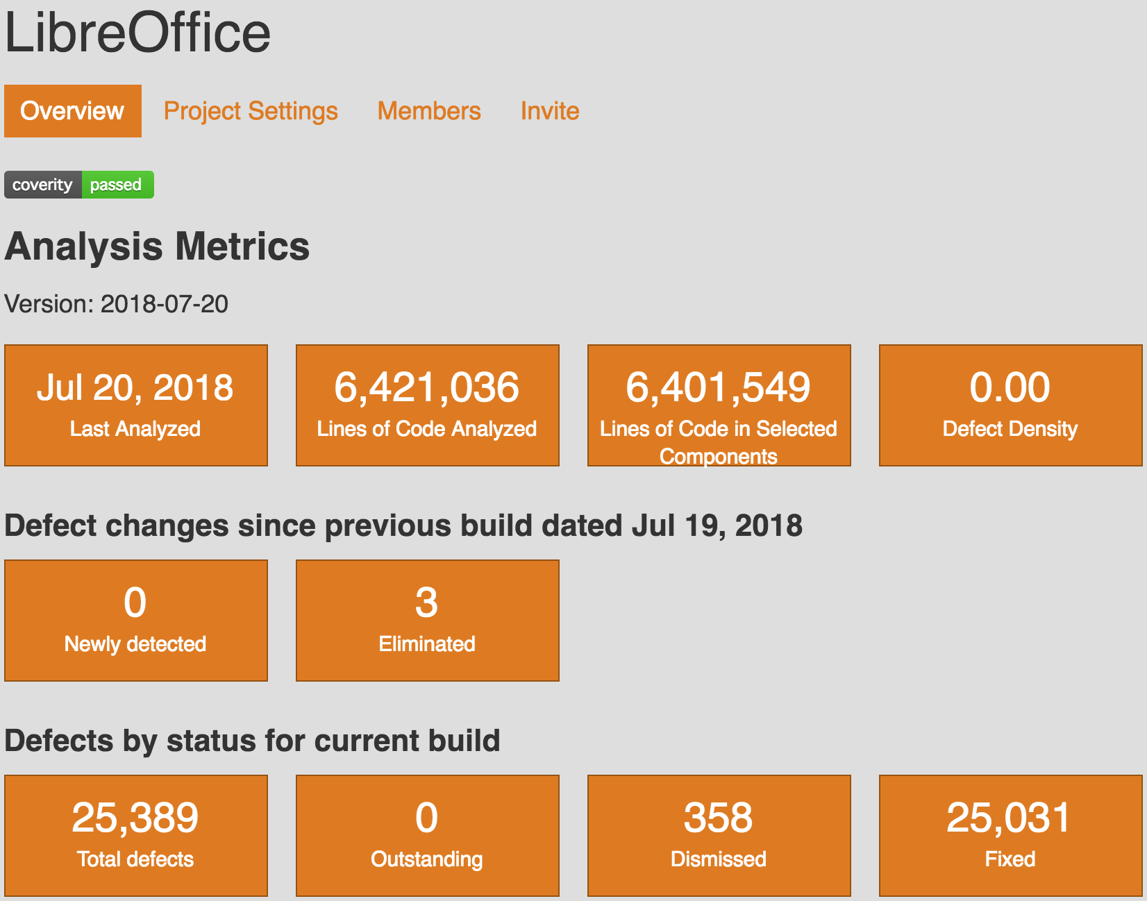Switch to the Project Settings tab
1147x901 pixels.
[251, 111]
